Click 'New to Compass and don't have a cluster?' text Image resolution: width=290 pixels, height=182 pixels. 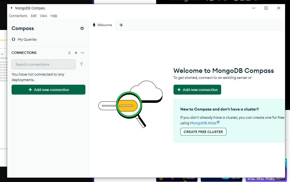[219, 109]
